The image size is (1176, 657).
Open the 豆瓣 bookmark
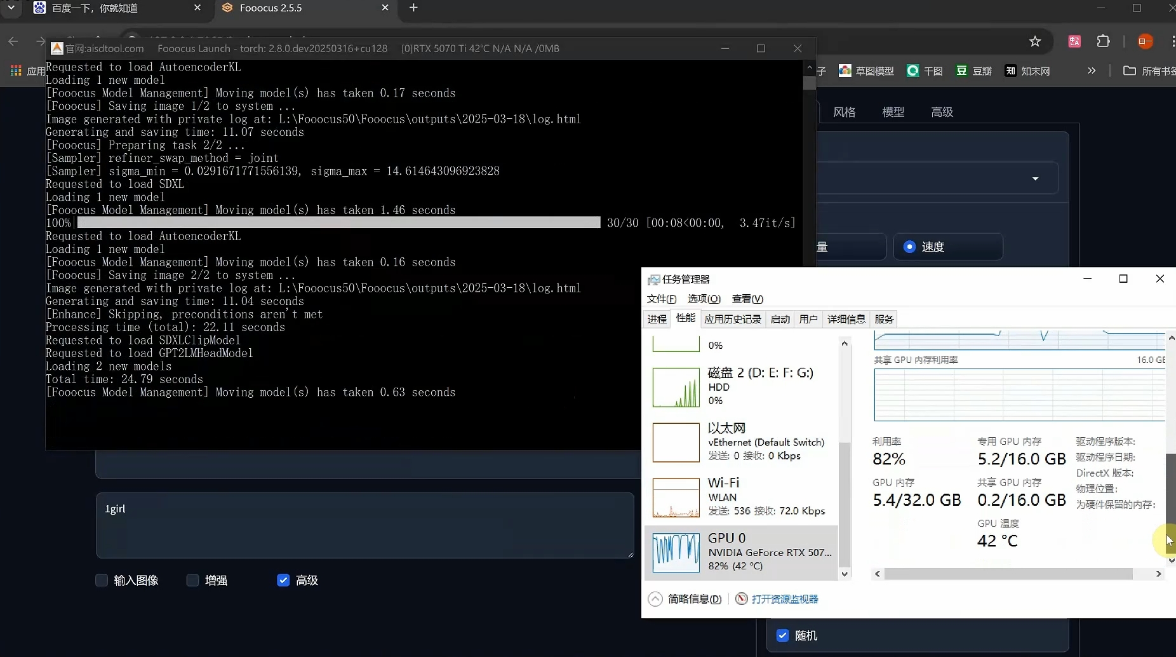click(x=974, y=71)
